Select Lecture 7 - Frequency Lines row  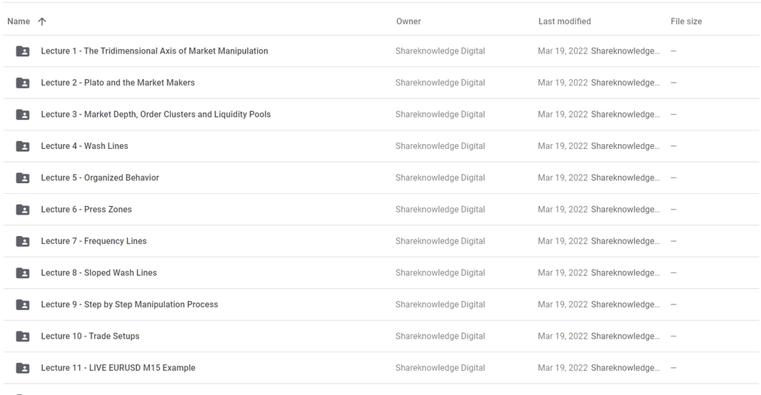coord(380,241)
